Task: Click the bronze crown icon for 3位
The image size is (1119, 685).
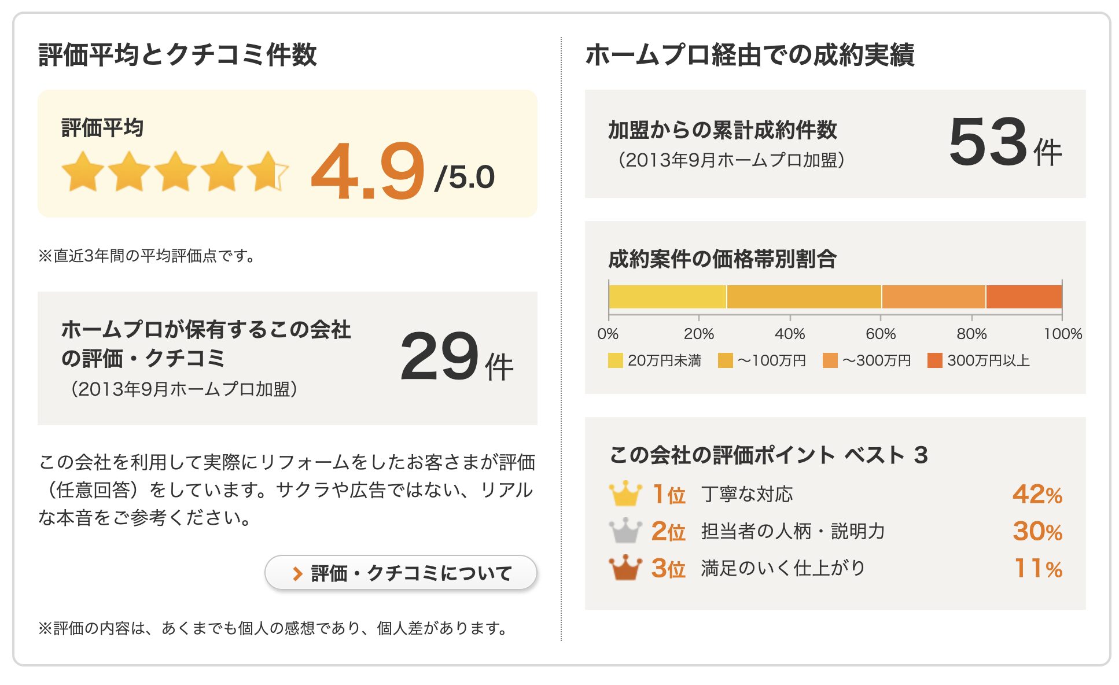Action: pyautogui.click(x=625, y=568)
